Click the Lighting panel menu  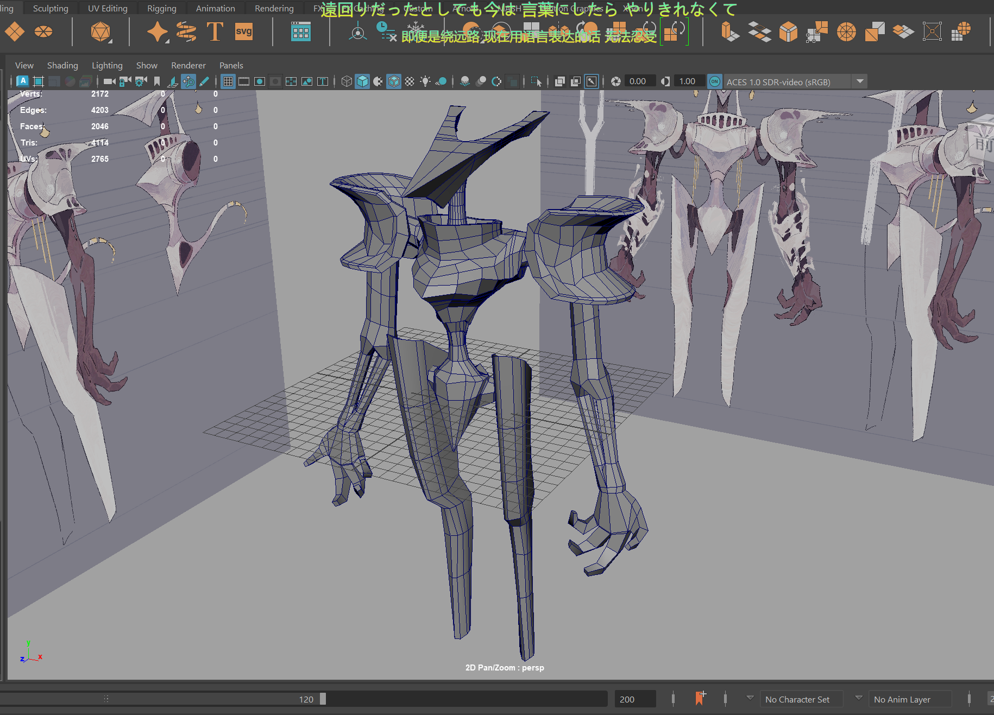coord(107,65)
